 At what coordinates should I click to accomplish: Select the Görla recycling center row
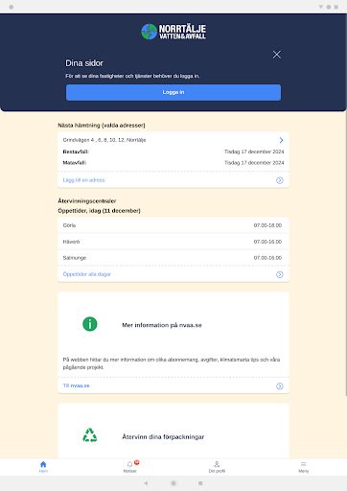tap(173, 225)
